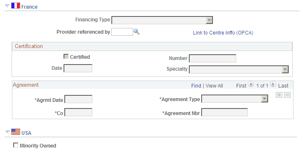Delete the Agreement row with minus

pyautogui.click(x=287, y=95)
